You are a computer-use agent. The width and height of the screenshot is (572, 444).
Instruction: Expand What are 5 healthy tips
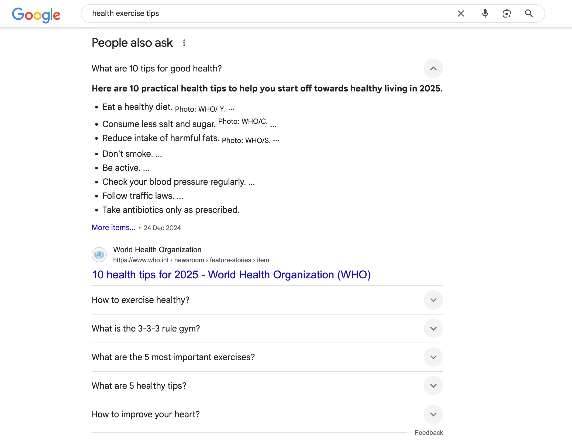click(433, 386)
